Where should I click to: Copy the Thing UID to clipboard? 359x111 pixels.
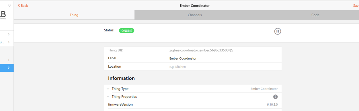click(231, 51)
